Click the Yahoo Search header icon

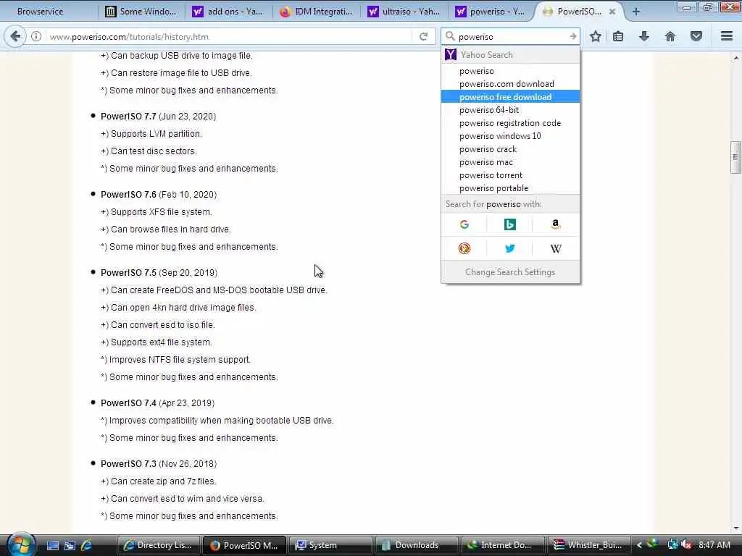point(451,55)
